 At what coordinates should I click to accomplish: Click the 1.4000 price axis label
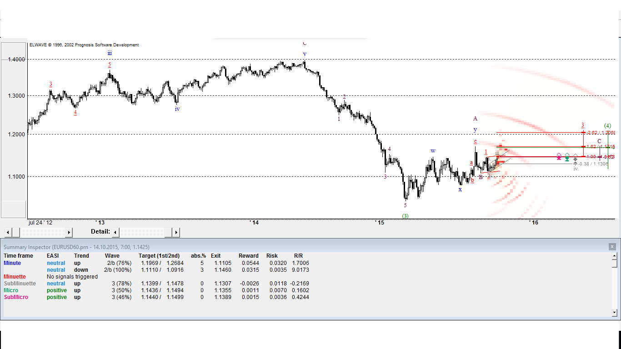pyautogui.click(x=17, y=60)
